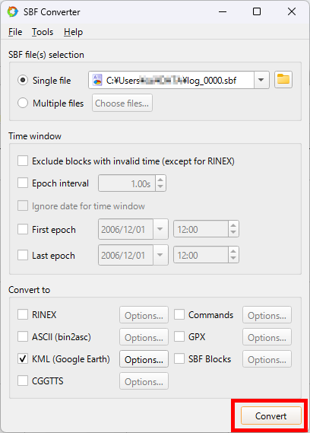Click the SBF file path input field

[171, 80]
